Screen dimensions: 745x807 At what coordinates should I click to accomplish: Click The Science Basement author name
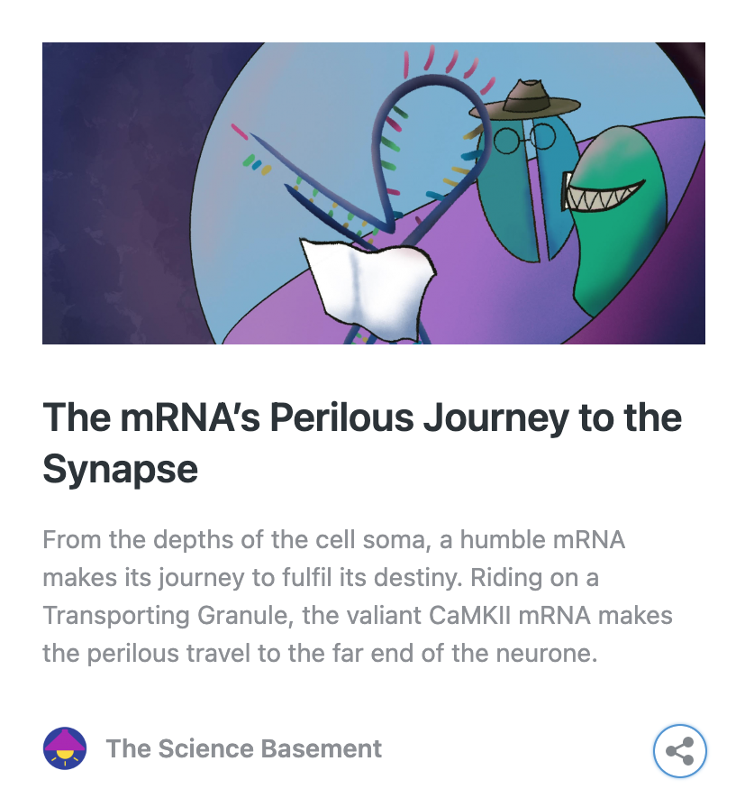[x=243, y=748]
